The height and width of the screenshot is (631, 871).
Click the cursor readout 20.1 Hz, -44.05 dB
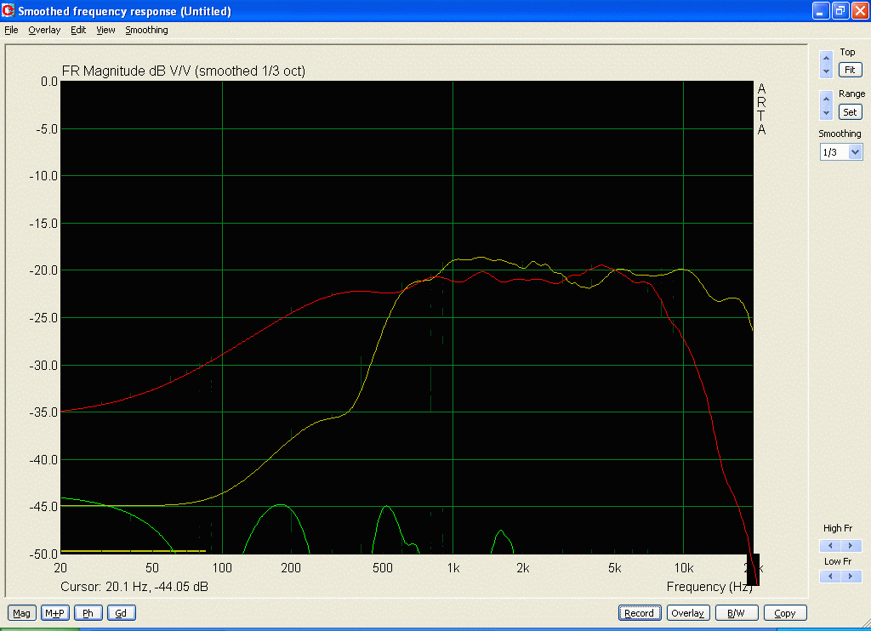pyautogui.click(x=134, y=587)
